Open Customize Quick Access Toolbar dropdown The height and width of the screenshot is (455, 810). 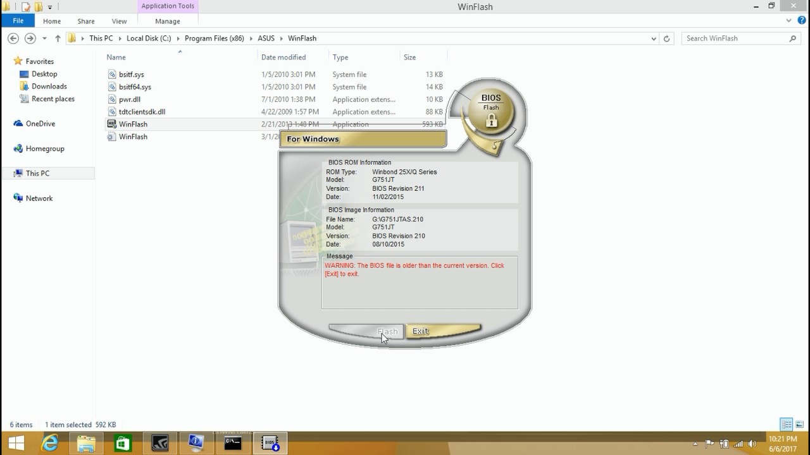pos(49,7)
